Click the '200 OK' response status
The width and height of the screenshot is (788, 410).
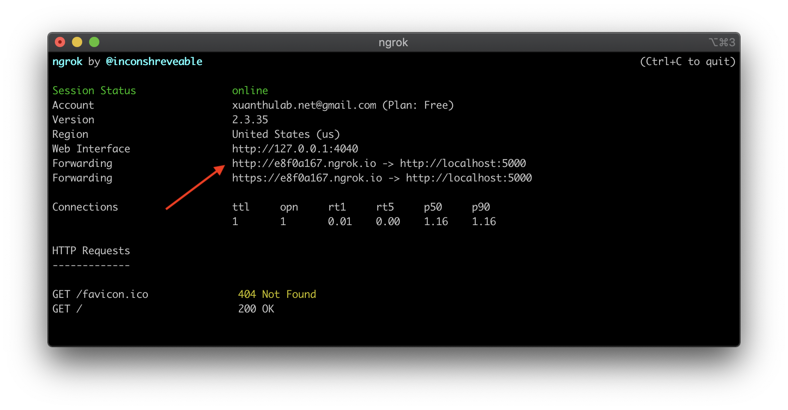[x=256, y=309]
